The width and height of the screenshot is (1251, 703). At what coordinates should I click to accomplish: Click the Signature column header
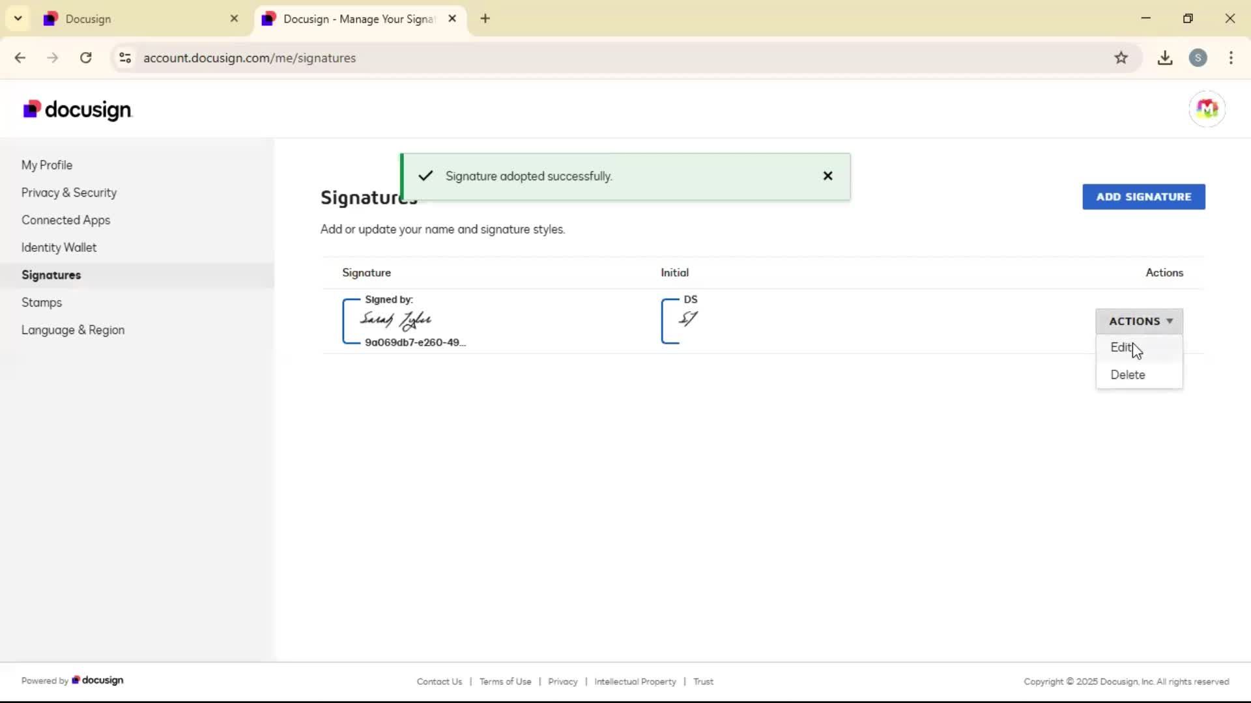coord(366,273)
